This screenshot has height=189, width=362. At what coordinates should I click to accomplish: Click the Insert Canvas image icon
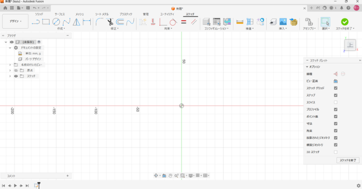283,22
